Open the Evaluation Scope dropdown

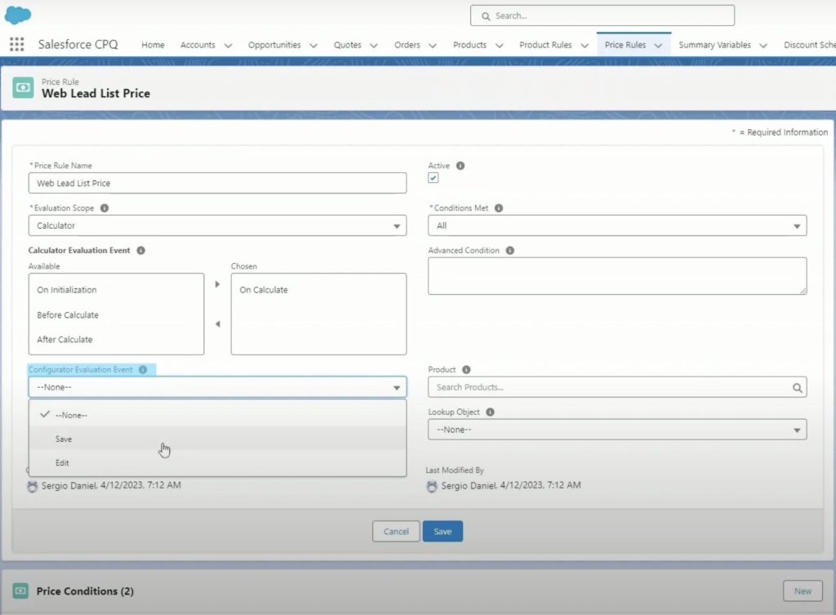(217, 225)
